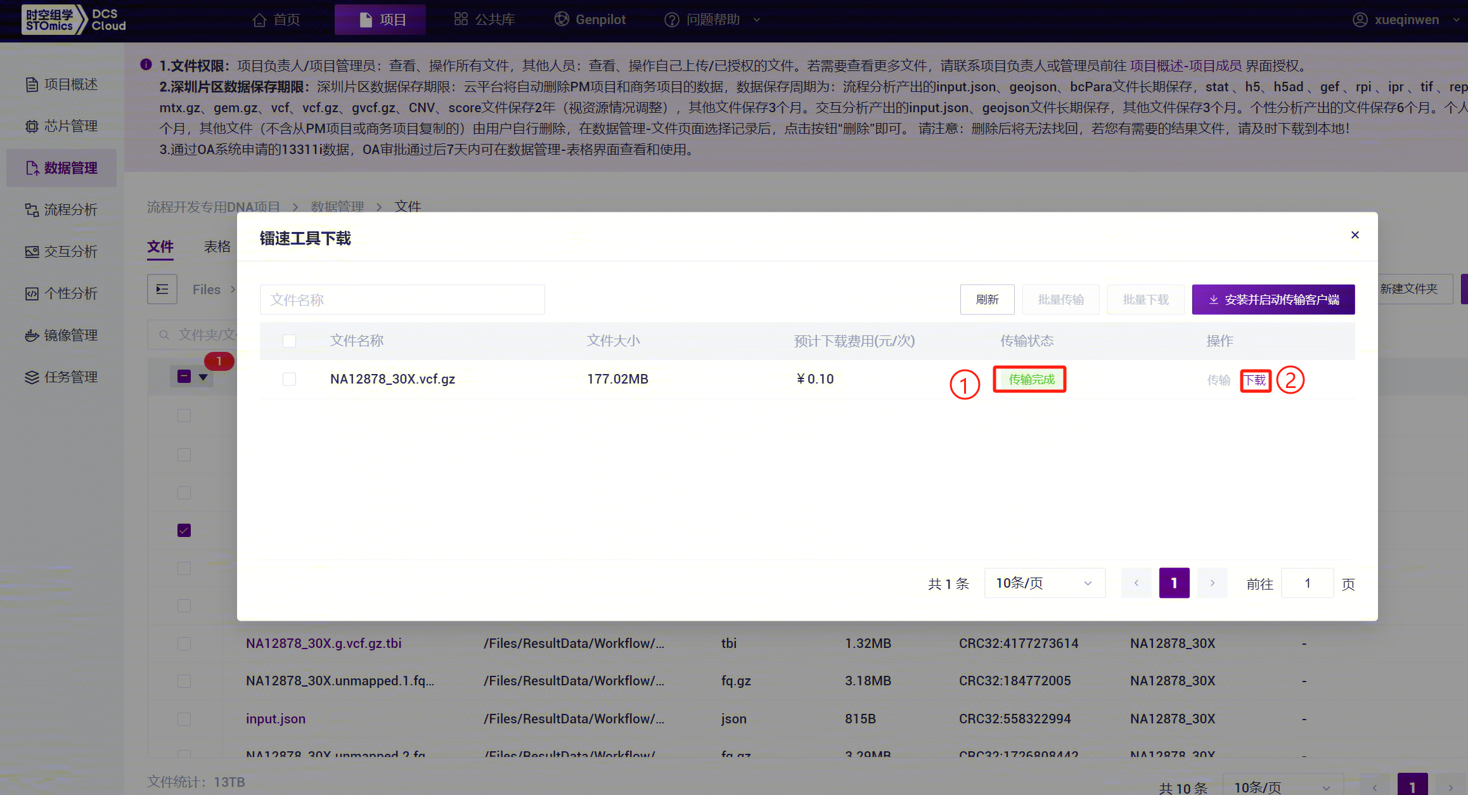Open the background 10条/页 page-size dropdown
Viewport: 1468px width, 795px height.
click(x=1283, y=785)
